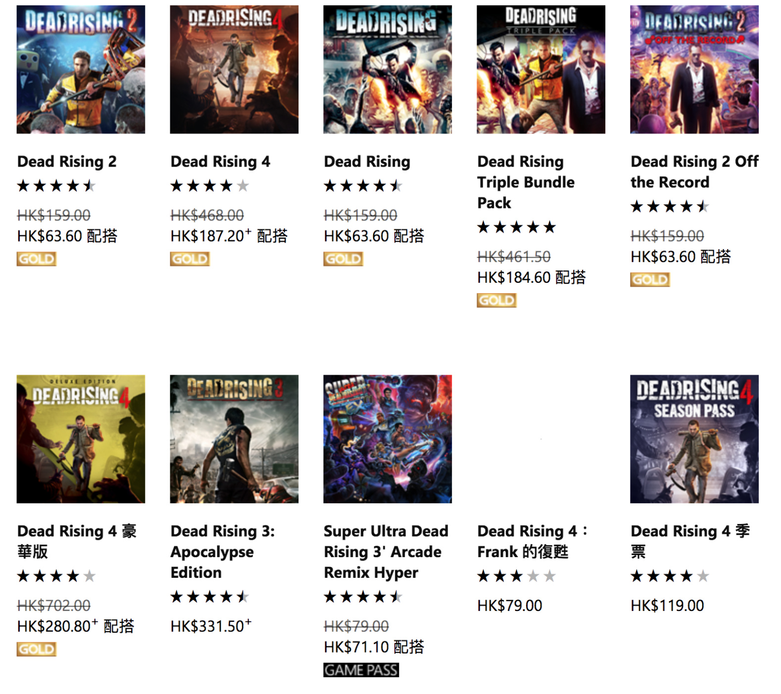Click the Gold badge under Off the Record
The image size is (781, 694).
(x=650, y=280)
